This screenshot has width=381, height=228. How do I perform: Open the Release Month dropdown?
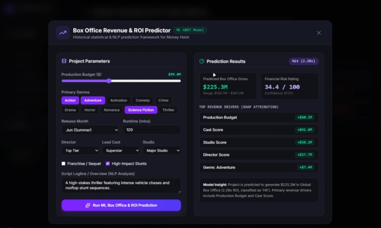(x=90, y=130)
